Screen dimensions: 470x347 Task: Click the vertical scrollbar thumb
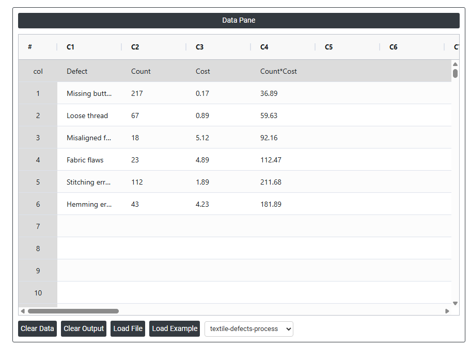[455, 73]
